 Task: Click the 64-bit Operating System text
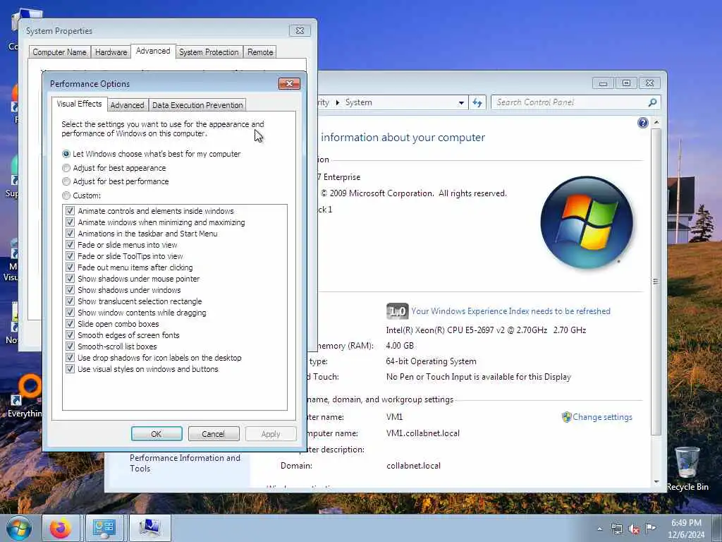[431, 361]
